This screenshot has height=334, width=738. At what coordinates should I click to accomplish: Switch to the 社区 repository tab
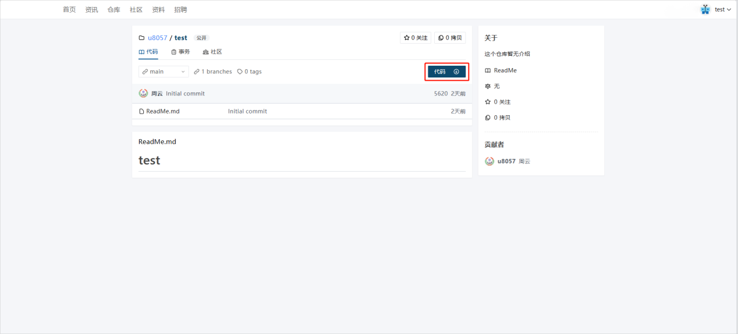(212, 52)
